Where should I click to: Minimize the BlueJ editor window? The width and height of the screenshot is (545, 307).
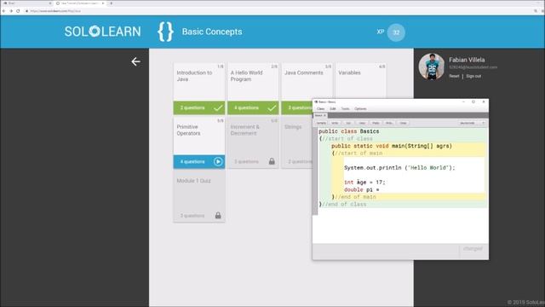click(463, 102)
